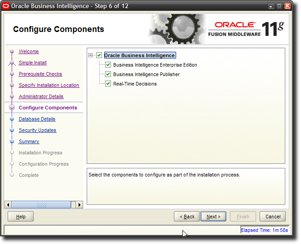Uncheck Real-Time Decisions checkbox

coord(108,84)
